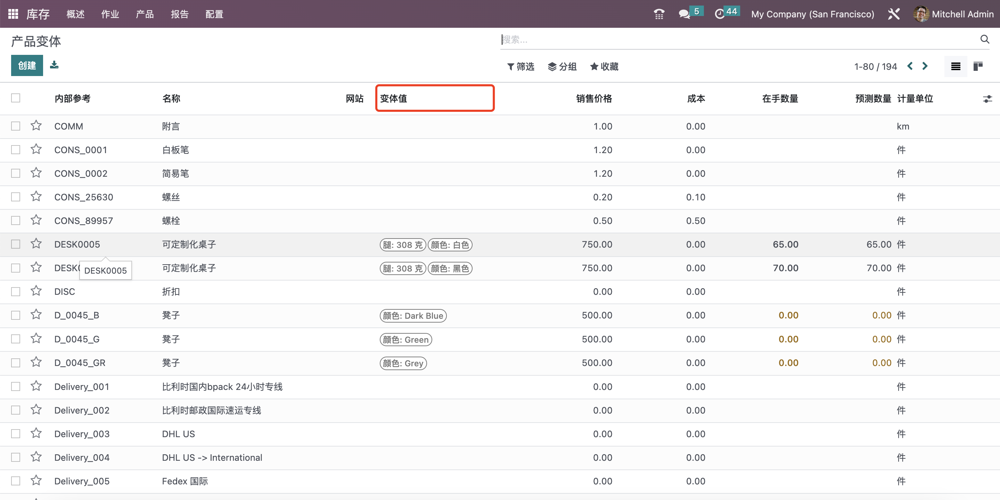This screenshot has width=1000, height=500.
Task: Click the VoIP phone icon
Action: click(659, 14)
